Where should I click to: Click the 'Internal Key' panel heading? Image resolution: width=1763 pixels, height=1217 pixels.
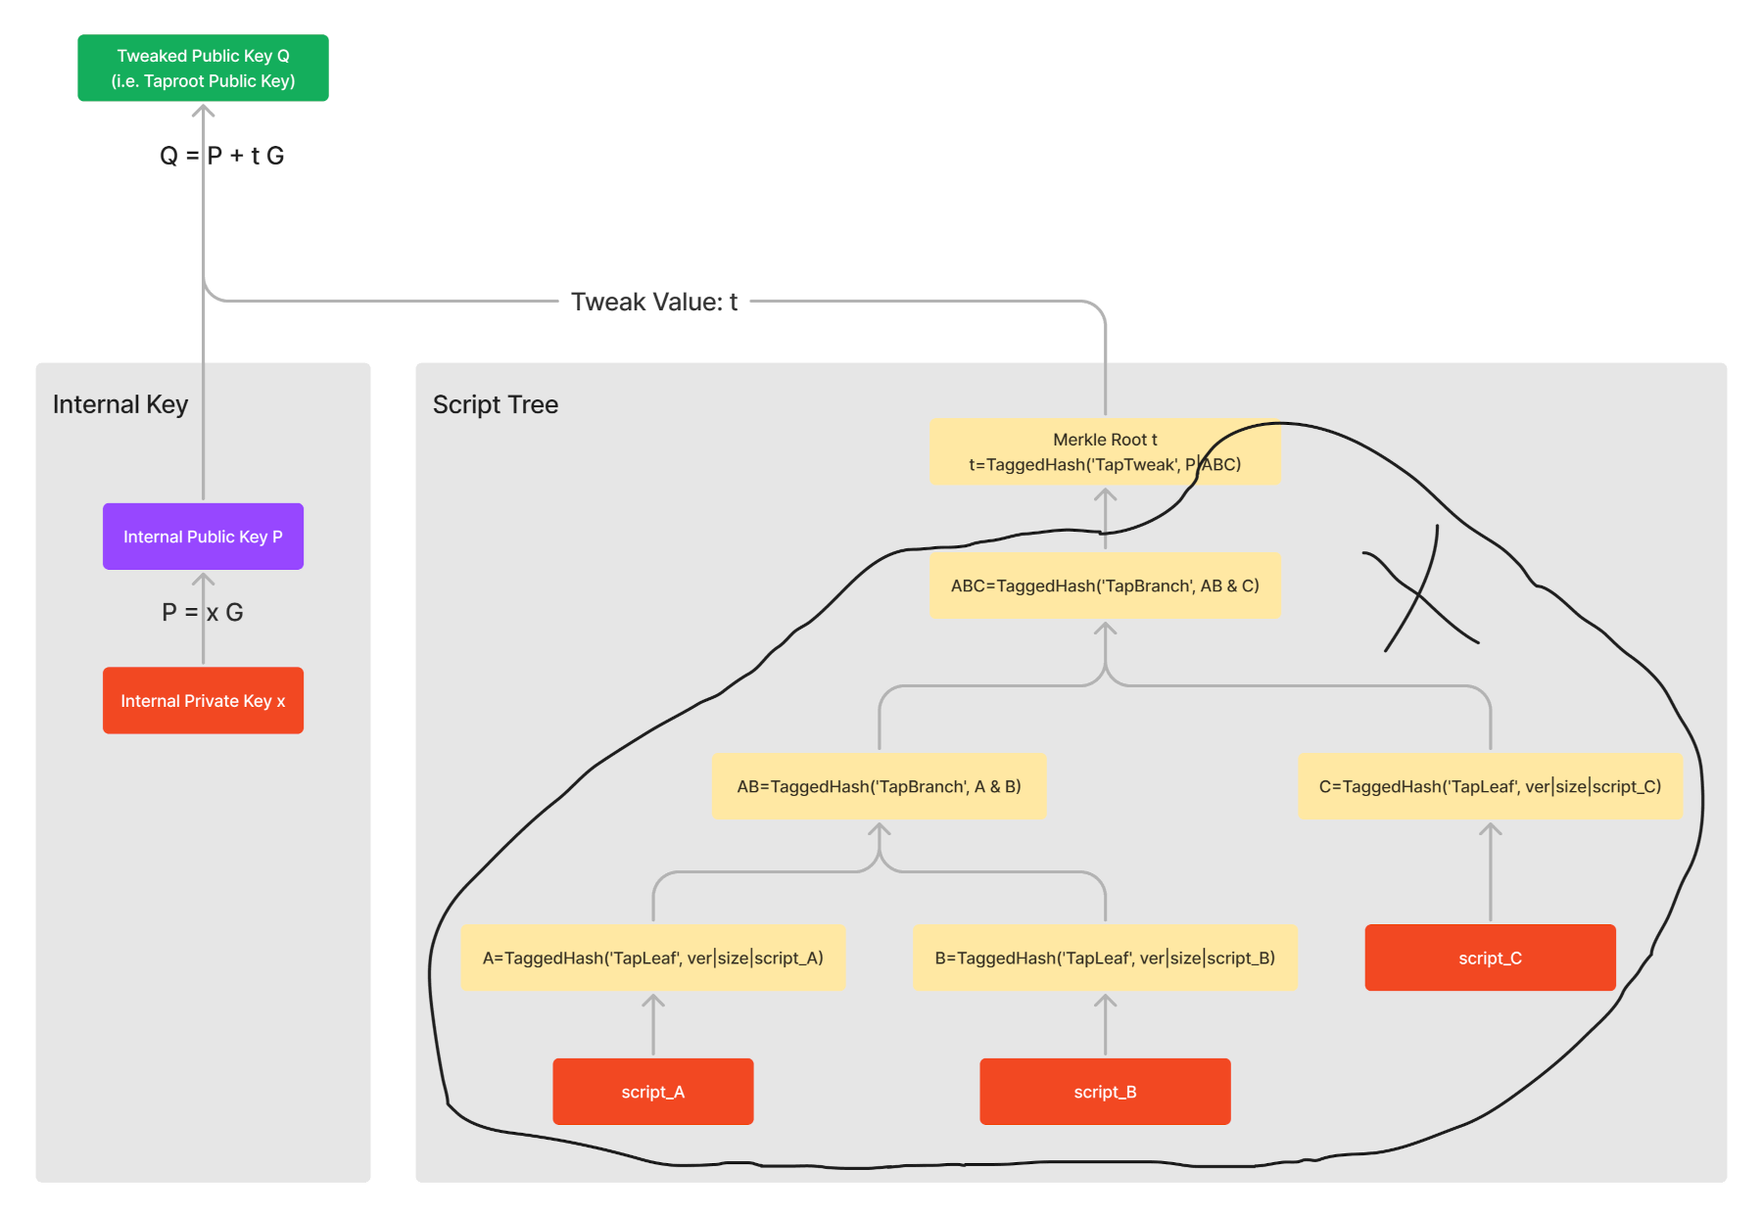pos(120,404)
